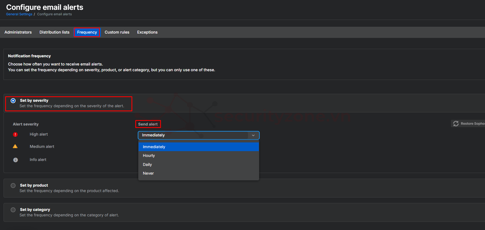Click the High alert label
Viewport: 485px width, 230px height.
coord(39,134)
